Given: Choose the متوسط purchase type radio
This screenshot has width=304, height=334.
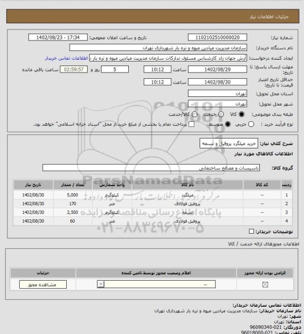Looking at the screenshot, I should [227, 124].
